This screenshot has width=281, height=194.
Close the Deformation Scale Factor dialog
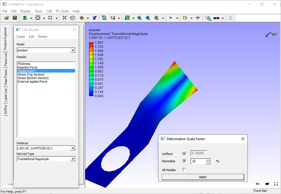click(x=243, y=139)
